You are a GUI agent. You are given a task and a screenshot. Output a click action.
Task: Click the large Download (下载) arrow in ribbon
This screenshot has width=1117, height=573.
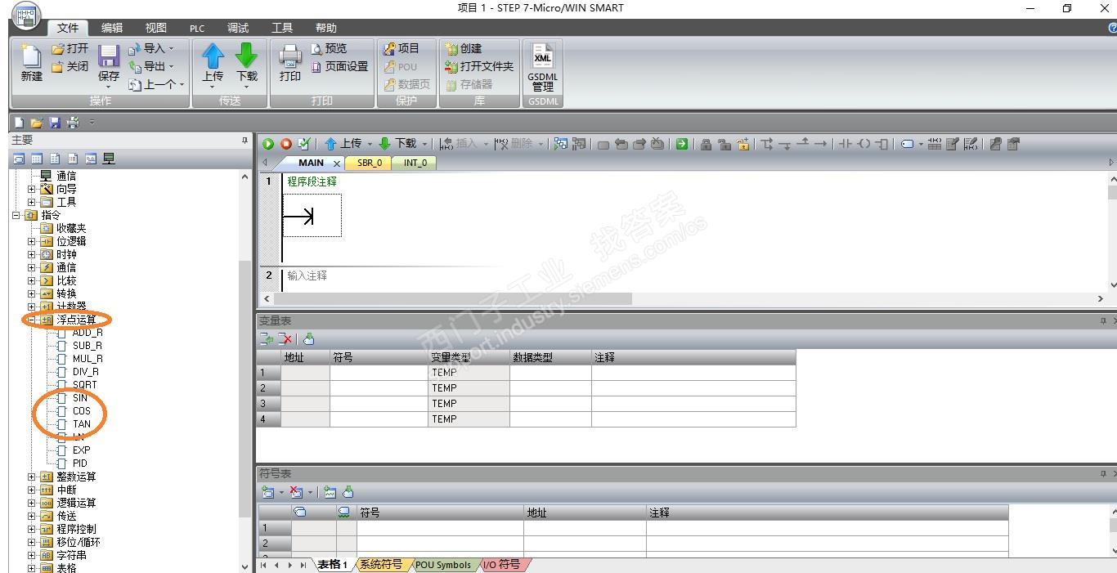tap(246, 56)
